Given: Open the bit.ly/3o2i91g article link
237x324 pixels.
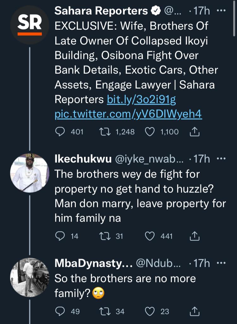Looking at the screenshot, I should pyautogui.click(x=142, y=100).
